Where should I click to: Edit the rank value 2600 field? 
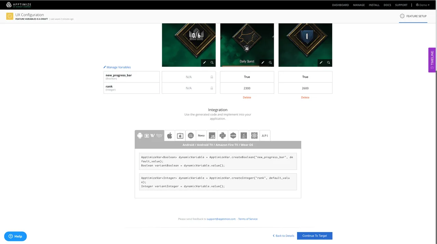305,88
